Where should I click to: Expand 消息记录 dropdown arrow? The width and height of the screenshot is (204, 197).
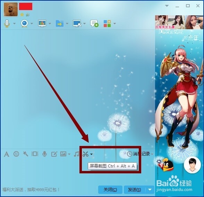[152, 154]
